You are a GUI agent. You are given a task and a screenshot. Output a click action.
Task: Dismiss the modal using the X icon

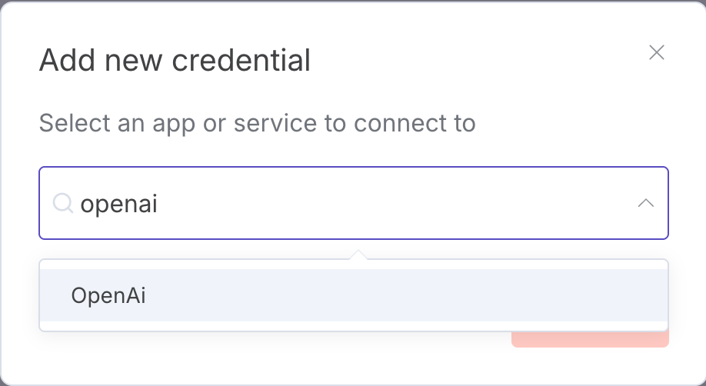point(656,52)
